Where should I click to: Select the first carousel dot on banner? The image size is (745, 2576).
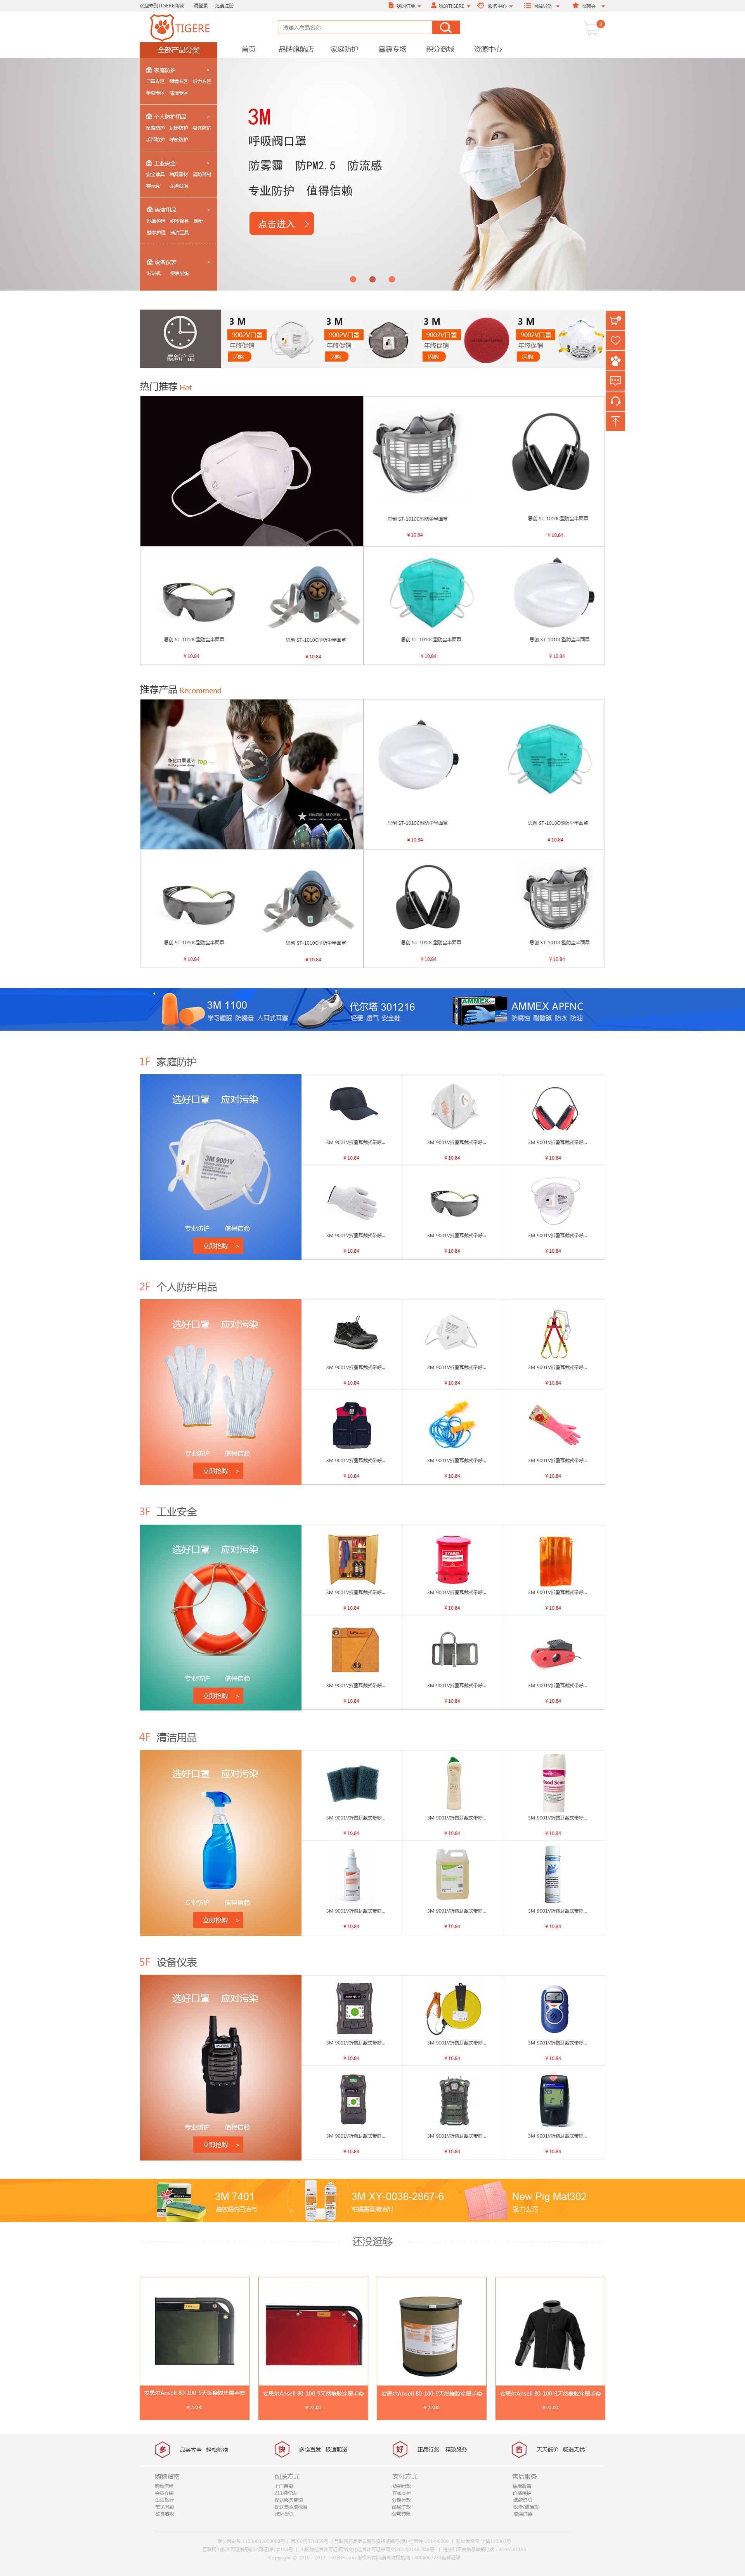352,279
